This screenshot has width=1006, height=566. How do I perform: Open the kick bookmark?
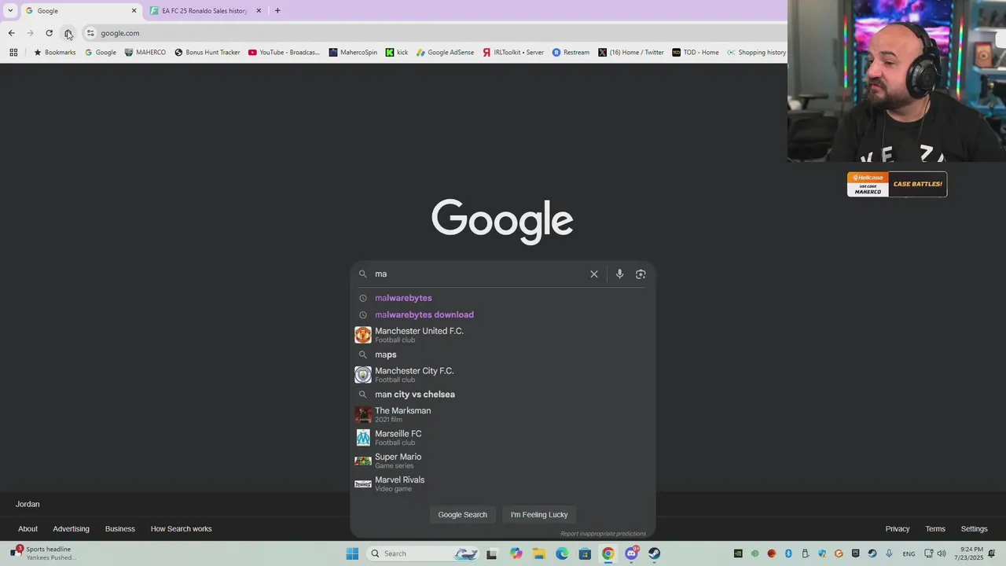(x=397, y=53)
